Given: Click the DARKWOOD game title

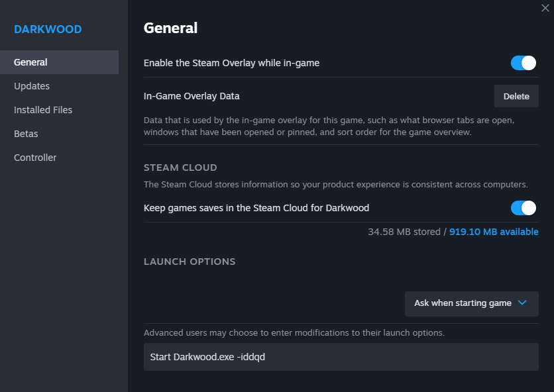Looking at the screenshot, I should [x=48, y=30].
